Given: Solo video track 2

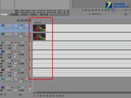Looking at the screenshot, I should point(30,34).
